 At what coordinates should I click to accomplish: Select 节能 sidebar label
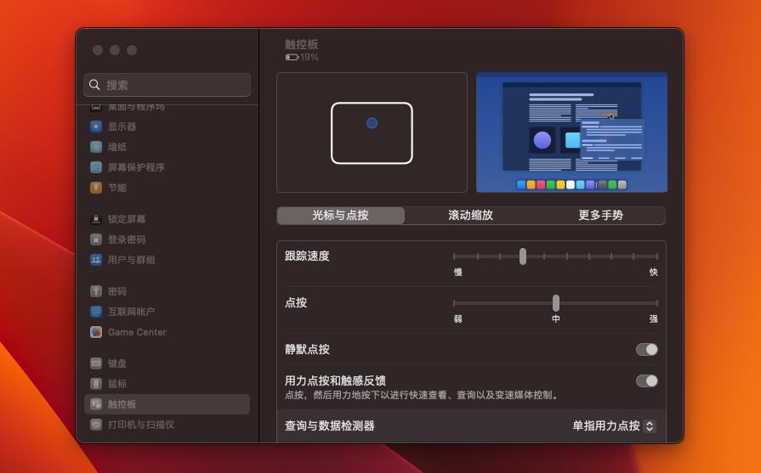point(117,188)
